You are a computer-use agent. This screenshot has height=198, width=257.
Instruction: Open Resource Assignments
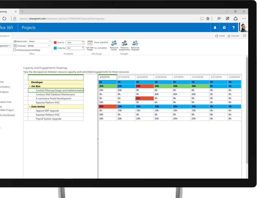click(124, 45)
